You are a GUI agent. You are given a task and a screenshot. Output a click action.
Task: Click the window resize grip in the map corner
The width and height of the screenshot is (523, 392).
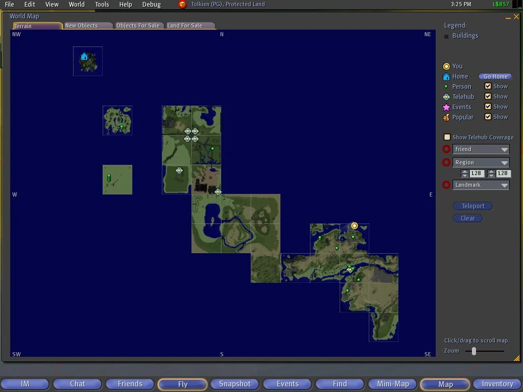click(517, 358)
